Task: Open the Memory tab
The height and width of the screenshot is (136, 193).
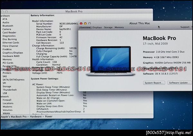Action: point(119,27)
